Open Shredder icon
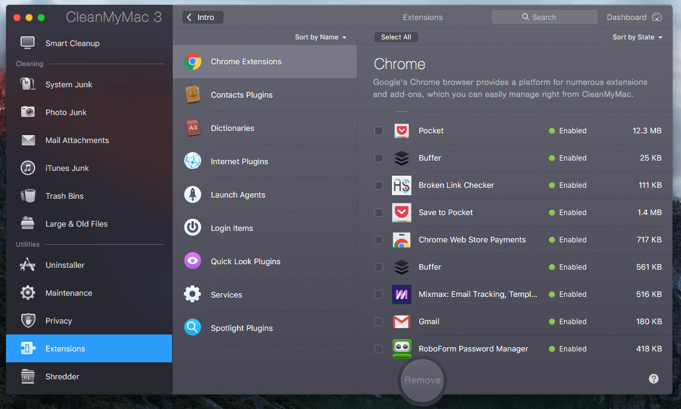This screenshot has height=409, width=681. (x=28, y=376)
